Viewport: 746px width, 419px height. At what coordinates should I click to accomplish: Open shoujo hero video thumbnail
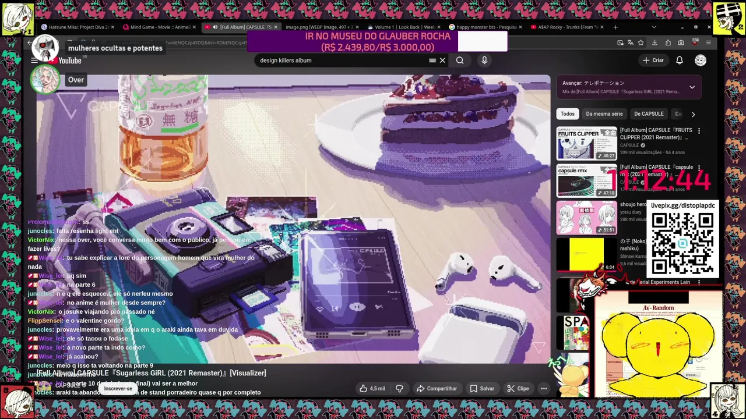pos(586,218)
